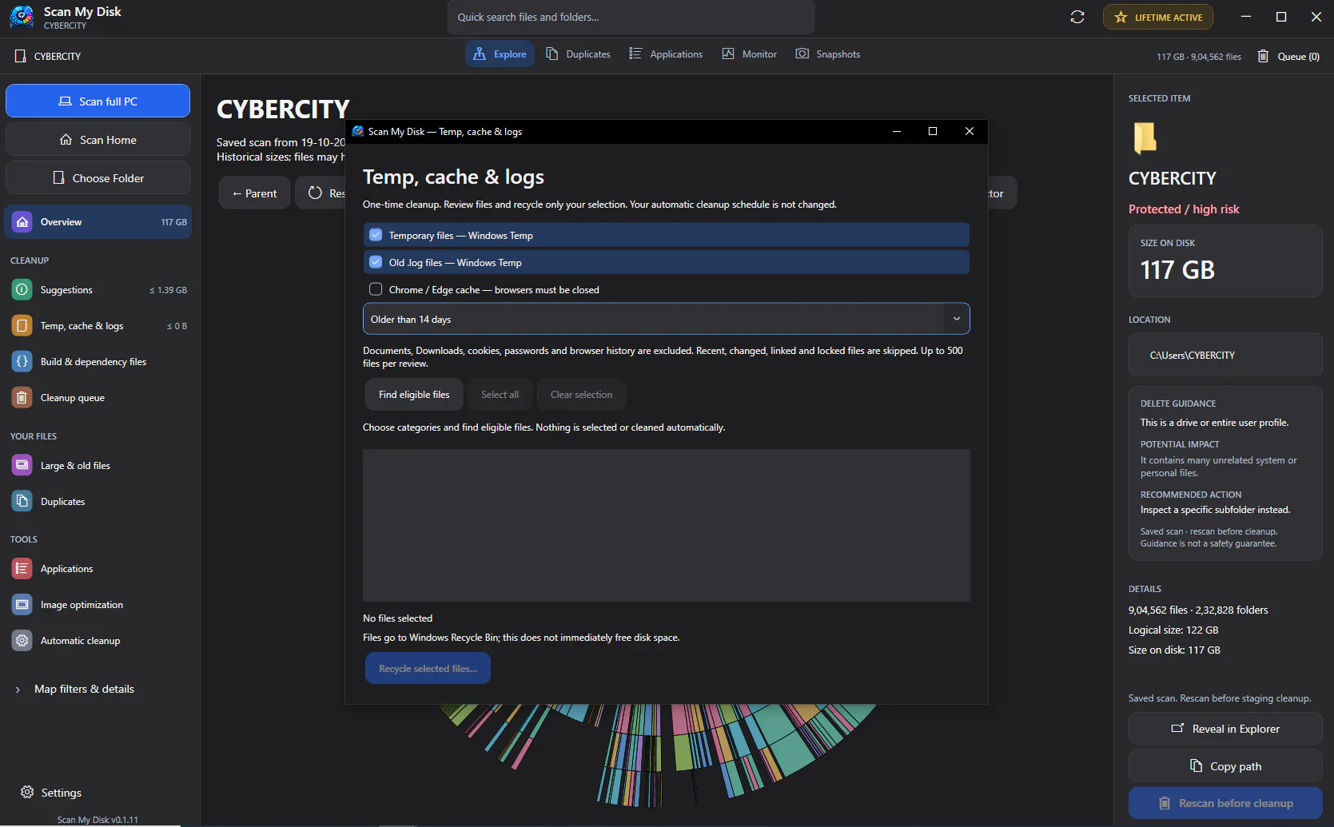Click the Settings gear icon
This screenshot has height=827, width=1334.
pos(27,792)
